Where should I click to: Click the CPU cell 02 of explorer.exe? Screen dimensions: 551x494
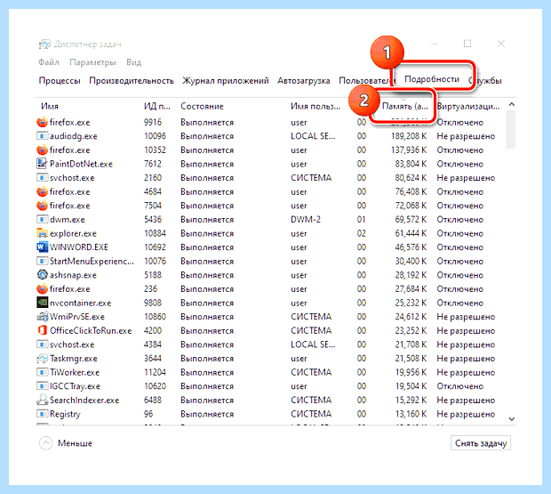point(361,233)
